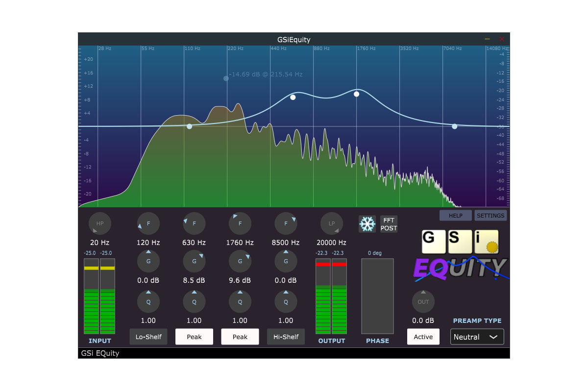588x392 pixels.
Task: Click the 0.0 dB output gain value under OUT
Action: [423, 321]
